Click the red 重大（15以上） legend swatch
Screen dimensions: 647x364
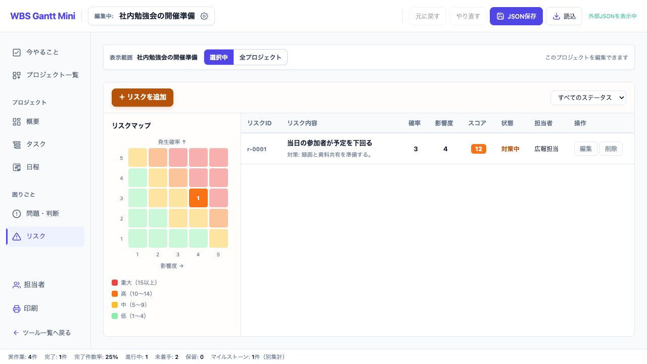tap(115, 283)
